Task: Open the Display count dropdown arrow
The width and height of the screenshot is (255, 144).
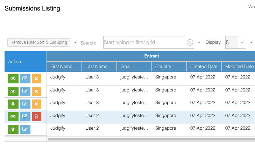Action: 242,42
